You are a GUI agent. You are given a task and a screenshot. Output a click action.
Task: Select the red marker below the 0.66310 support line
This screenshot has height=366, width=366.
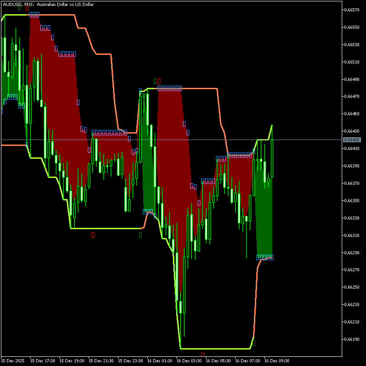tap(93, 235)
